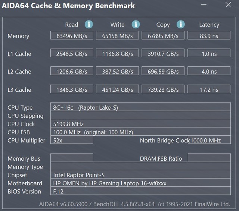This screenshot has width=239, height=211.
Task: Click the Copy info icon
Action: [x=181, y=25]
